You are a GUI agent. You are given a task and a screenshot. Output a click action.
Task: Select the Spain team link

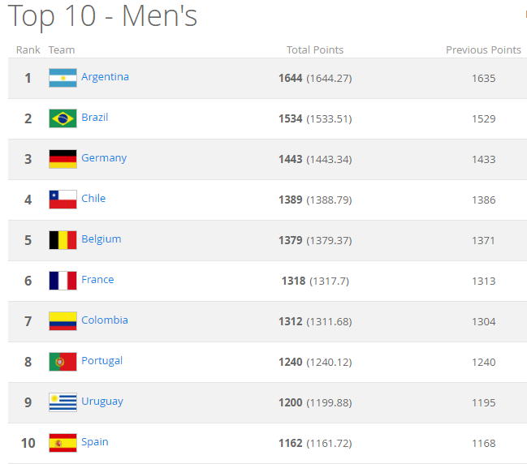coord(95,442)
